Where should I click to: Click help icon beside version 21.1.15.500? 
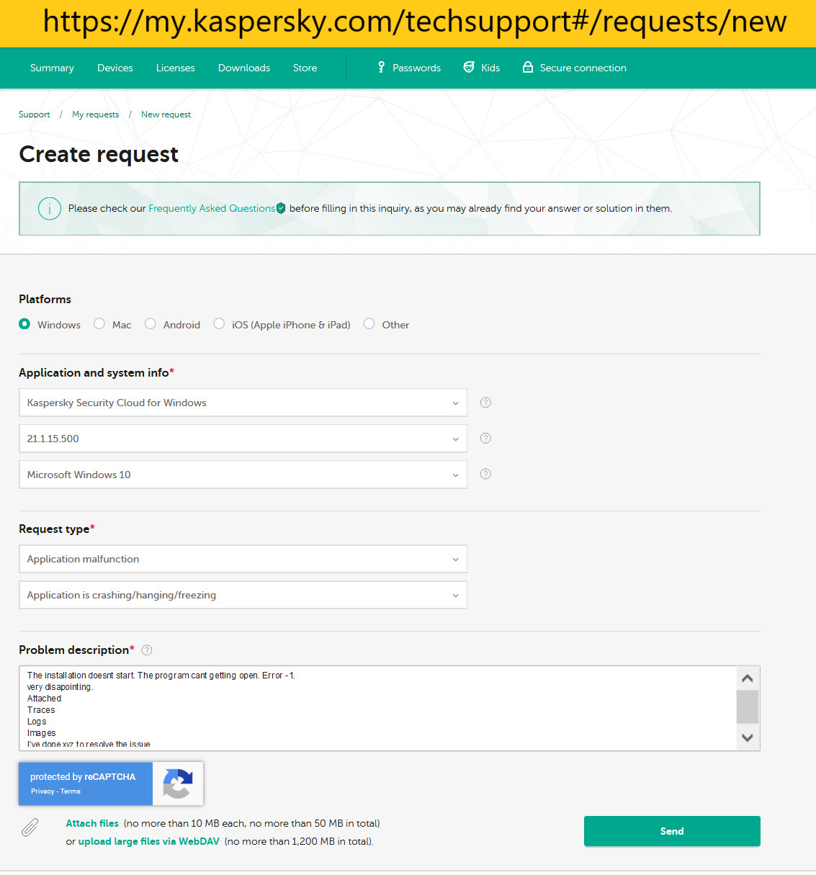point(485,439)
